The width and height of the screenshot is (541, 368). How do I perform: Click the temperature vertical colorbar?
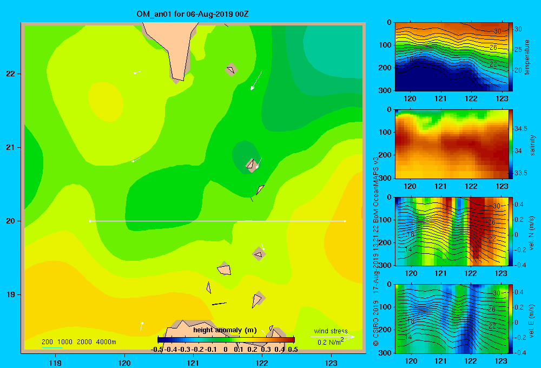tap(511, 57)
